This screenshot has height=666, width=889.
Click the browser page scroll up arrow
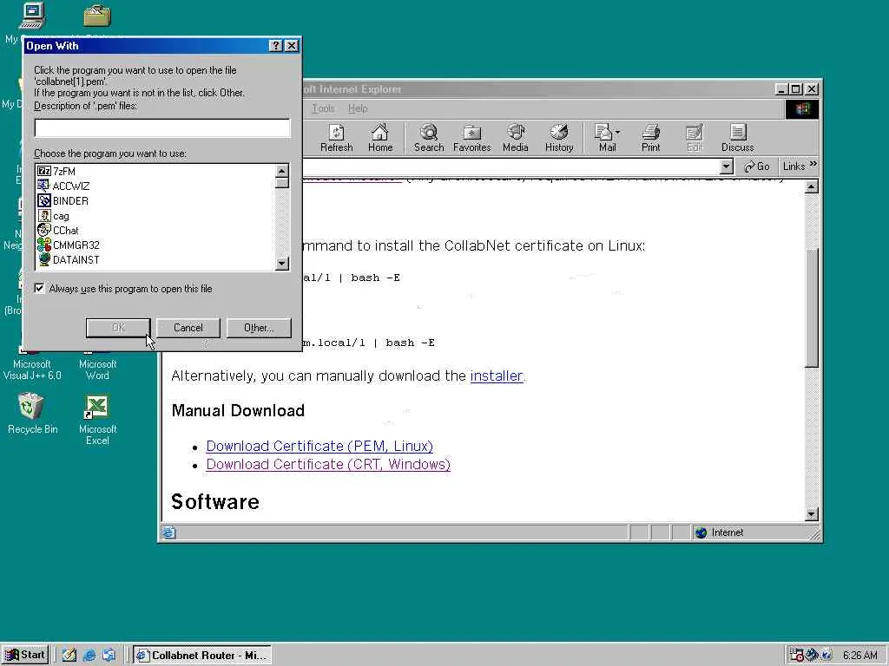click(812, 186)
